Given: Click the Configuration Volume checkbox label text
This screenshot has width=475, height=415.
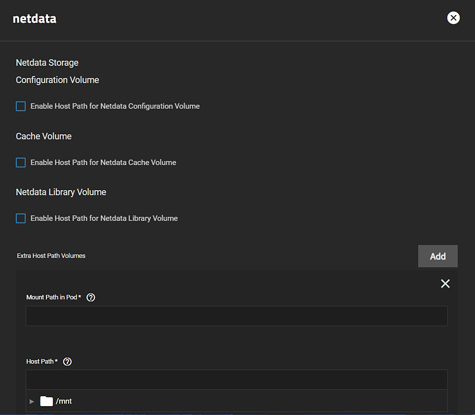Looking at the screenshot, I should pyautogui.click(x=115, y=106).
